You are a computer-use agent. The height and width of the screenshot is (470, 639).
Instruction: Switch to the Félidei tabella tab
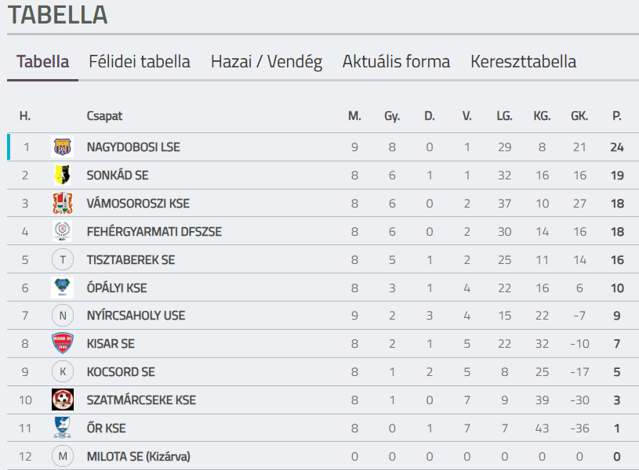click(140, 62)
